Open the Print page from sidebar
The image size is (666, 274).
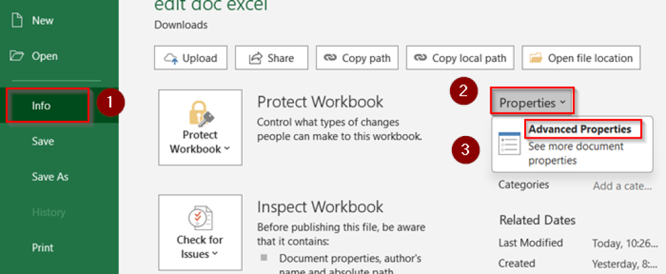[42, 247]
